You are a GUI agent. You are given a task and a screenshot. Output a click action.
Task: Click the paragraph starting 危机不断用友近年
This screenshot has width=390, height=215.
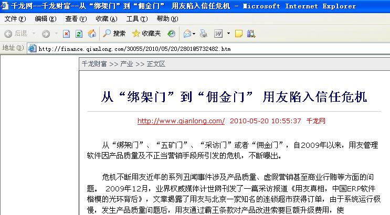pyautogui.click(x=234, y=193)
